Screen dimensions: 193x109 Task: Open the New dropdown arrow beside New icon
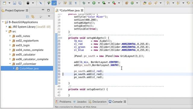click(9, 3)
